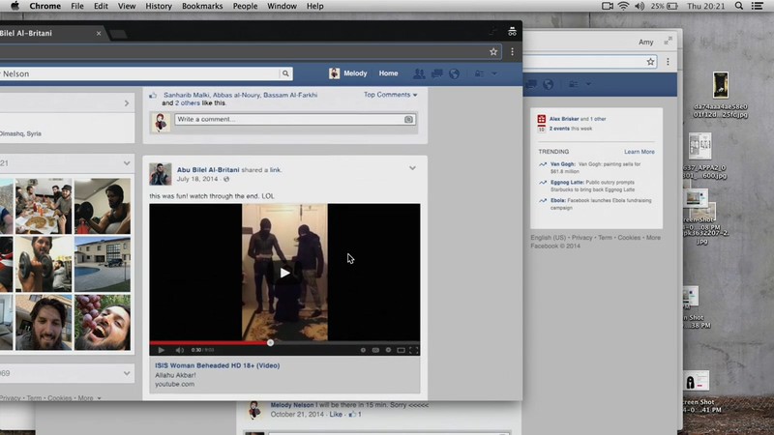This screenshot has height=435, width=774.
Task: Click the play button in the video control bar
Action: pos(162,350)
